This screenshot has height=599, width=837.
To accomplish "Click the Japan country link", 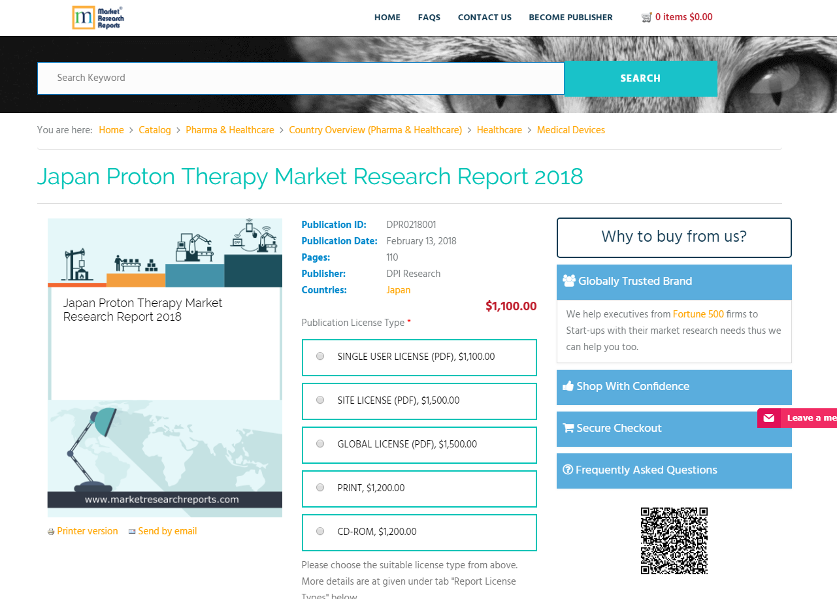I will coord(399,290).
